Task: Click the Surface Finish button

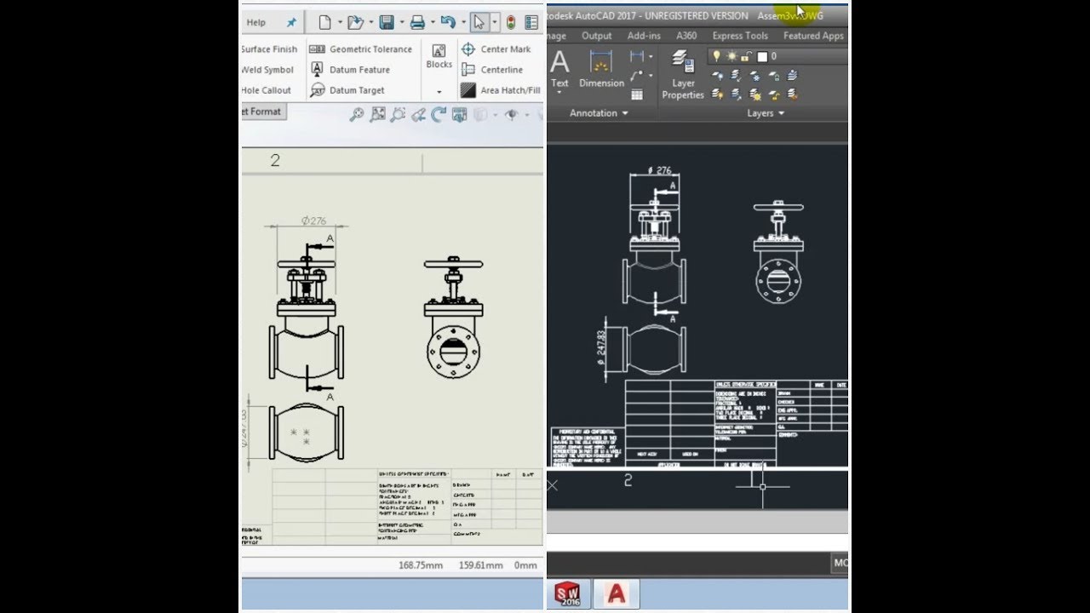Action: [x=269, y=49]
